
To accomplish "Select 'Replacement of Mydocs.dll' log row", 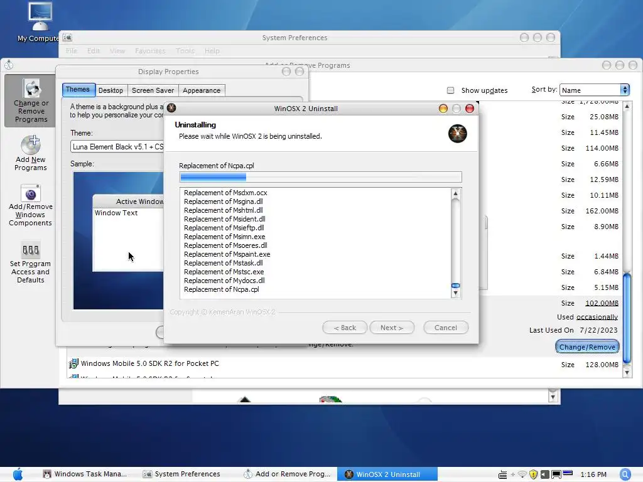I will pos(224,281).
